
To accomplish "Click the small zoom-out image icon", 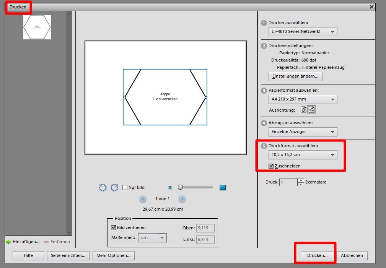I will point(170,187).
